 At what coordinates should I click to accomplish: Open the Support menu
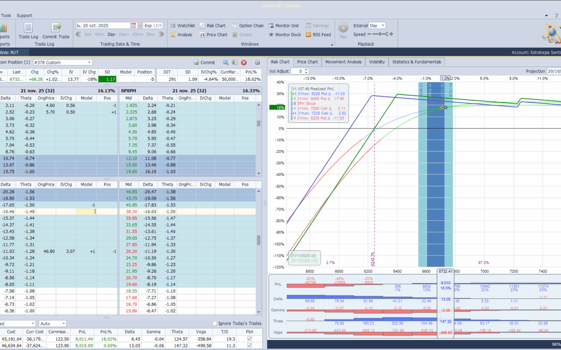point(24,16)
